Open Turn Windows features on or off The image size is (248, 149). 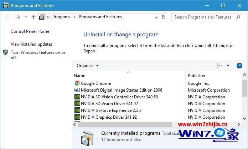click(x=38, y=55)
